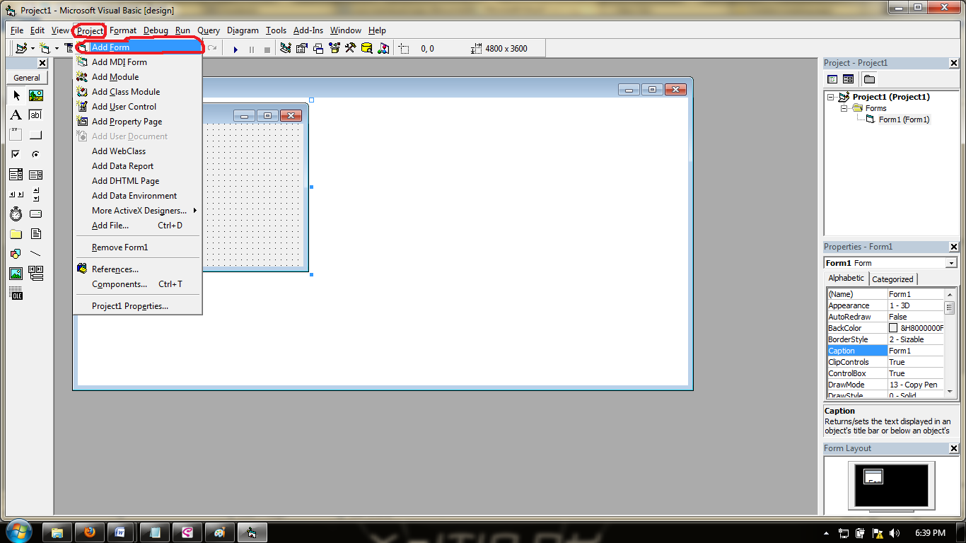
Task: Select Form1 (Form1) in the project tree
Action: [x=904, y=119]
